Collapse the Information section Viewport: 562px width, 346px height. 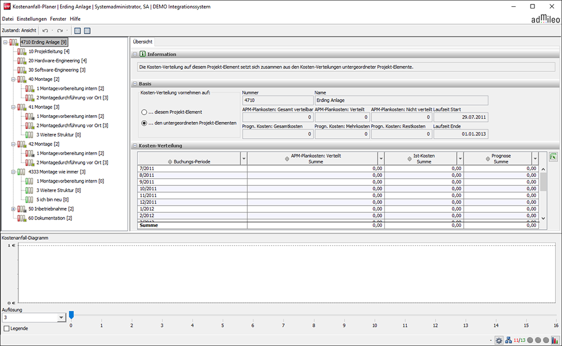[x=135, y=54]
